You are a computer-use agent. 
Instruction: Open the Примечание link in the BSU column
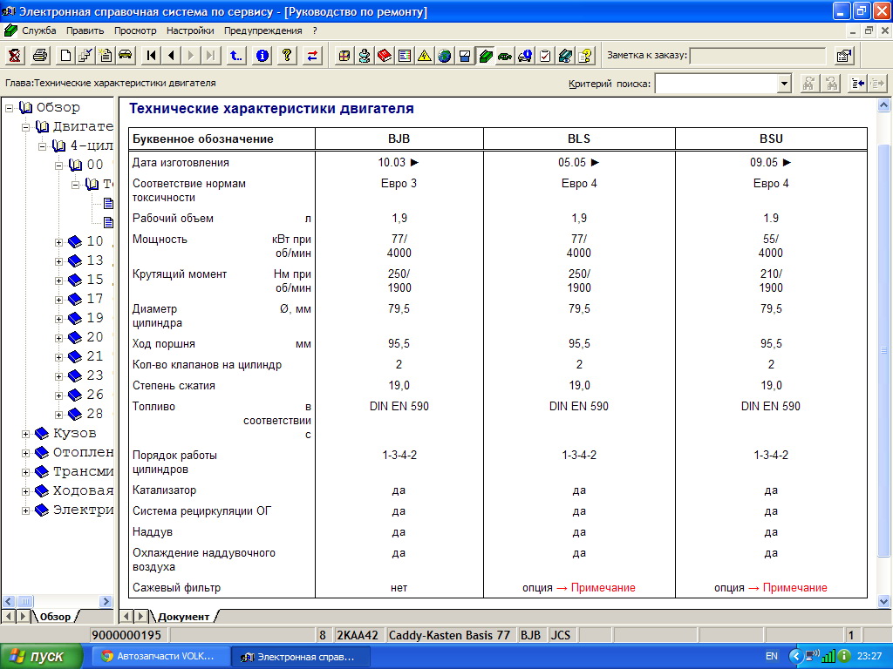pyautogui.click(x=795, y=588)
